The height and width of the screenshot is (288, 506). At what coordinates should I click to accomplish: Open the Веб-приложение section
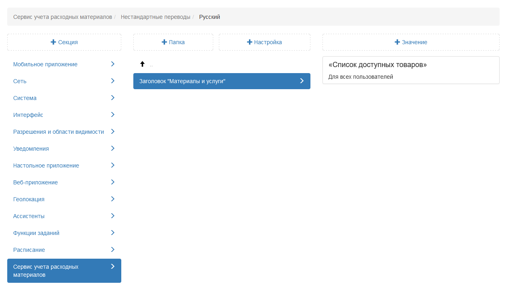click(x=35, y=182)
